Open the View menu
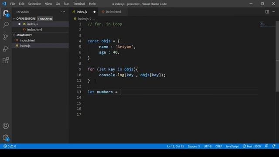Viewport: 279px width, 157px height. pyautogui.click(x=48, y=4)
